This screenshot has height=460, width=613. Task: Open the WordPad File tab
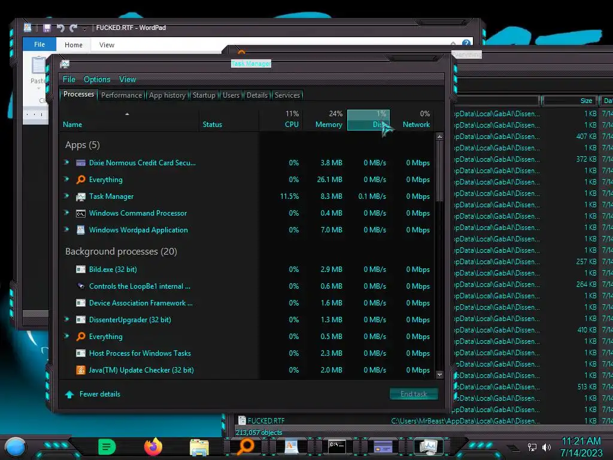point(40,44)
